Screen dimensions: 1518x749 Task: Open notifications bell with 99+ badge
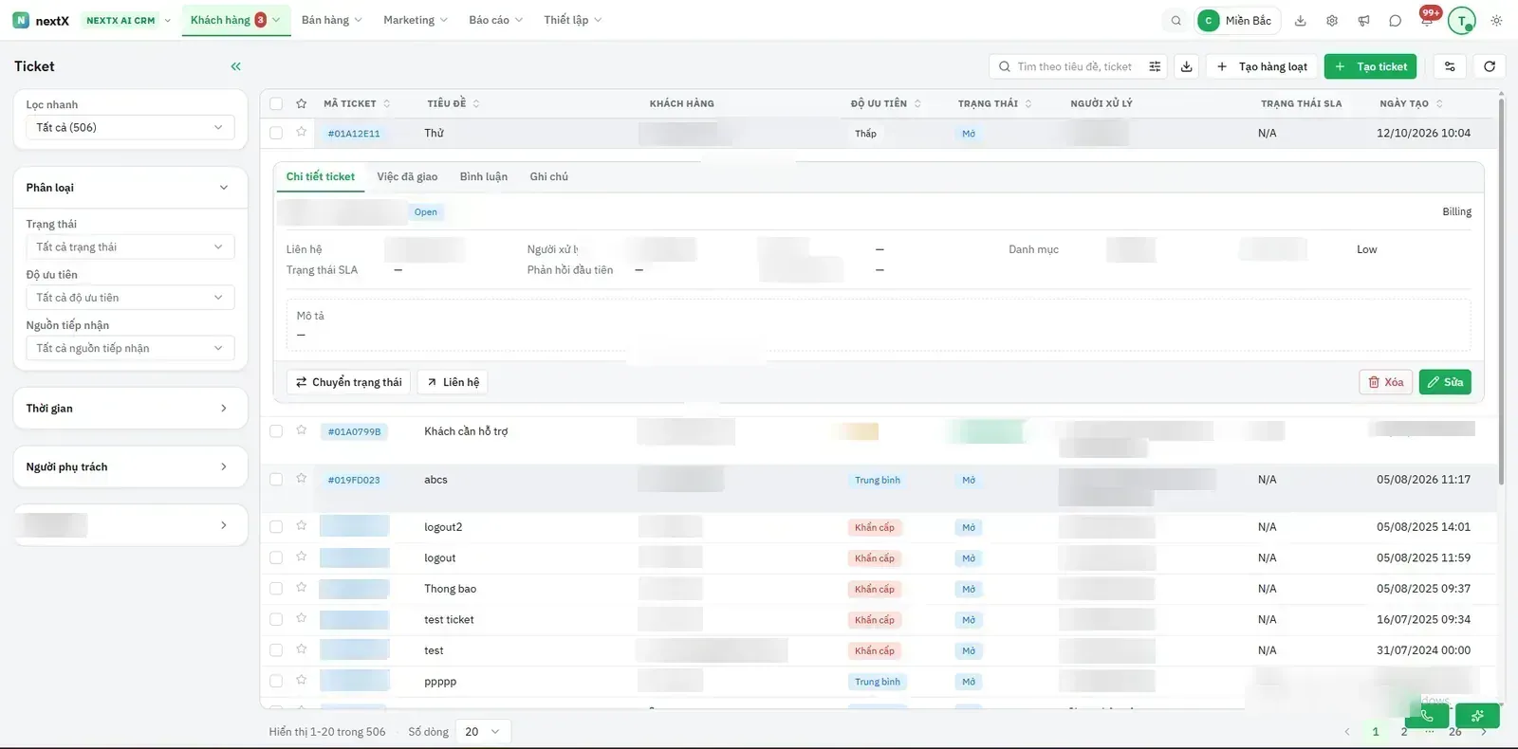1427,19
